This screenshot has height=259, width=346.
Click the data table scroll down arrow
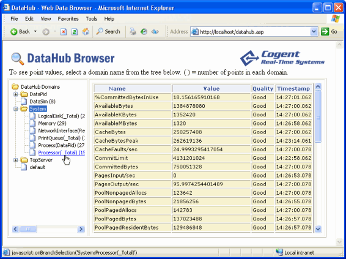coord(318,229)
